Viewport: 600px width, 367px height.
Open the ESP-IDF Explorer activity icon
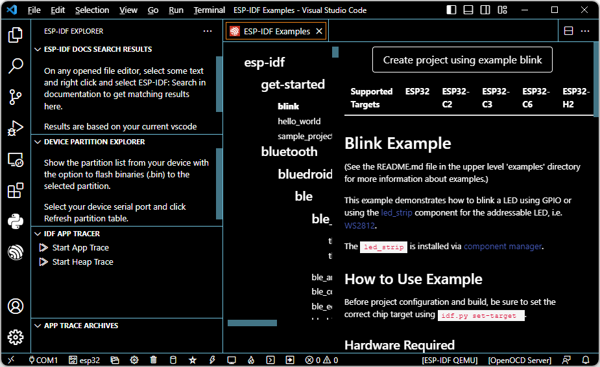tap(16, 252)
